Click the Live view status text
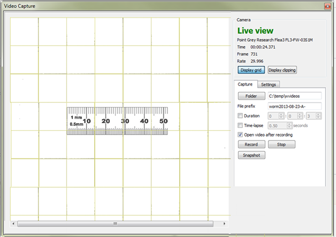Screen dimensions: 336x237 click(255, 31)
